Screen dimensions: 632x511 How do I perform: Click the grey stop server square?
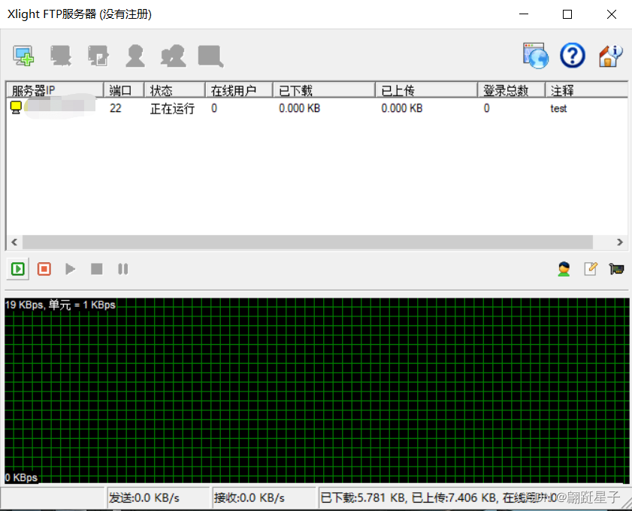click(97, 269)
